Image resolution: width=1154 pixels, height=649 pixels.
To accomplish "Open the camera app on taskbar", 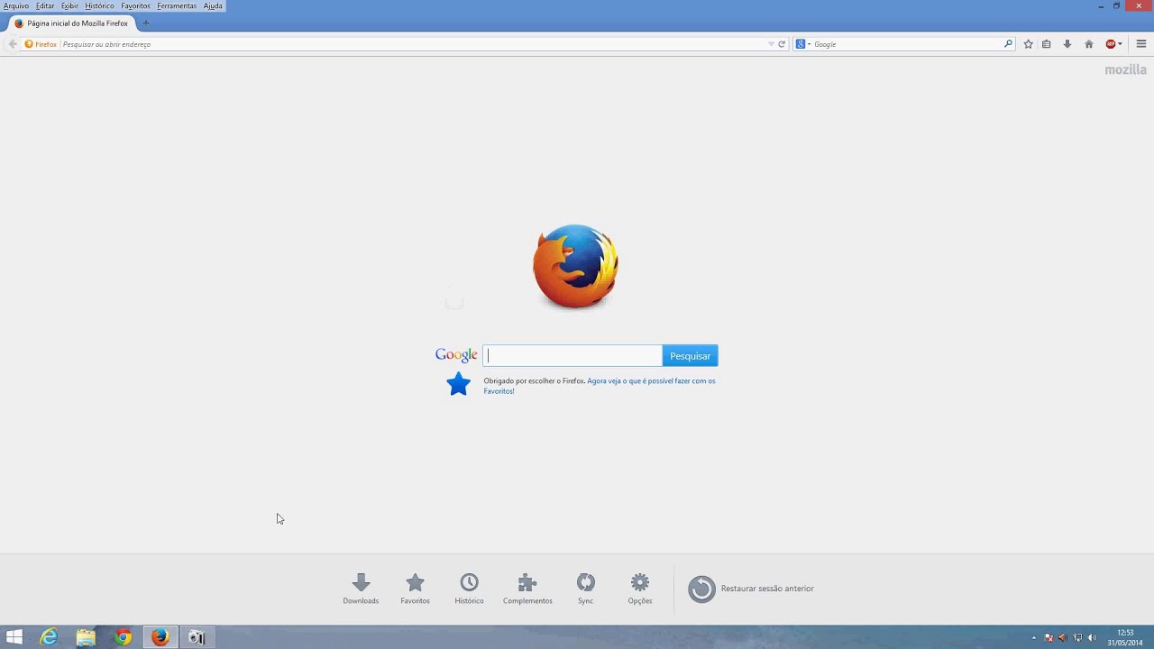I will point(197,637).
